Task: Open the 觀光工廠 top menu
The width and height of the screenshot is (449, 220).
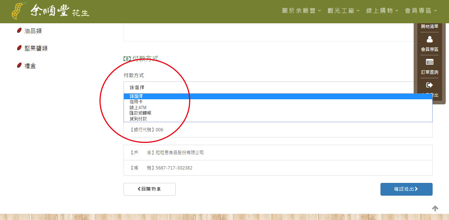Action: tap(343, 11)
